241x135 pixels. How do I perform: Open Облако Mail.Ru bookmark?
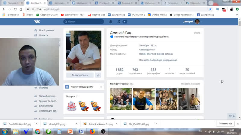coord(157,15)
